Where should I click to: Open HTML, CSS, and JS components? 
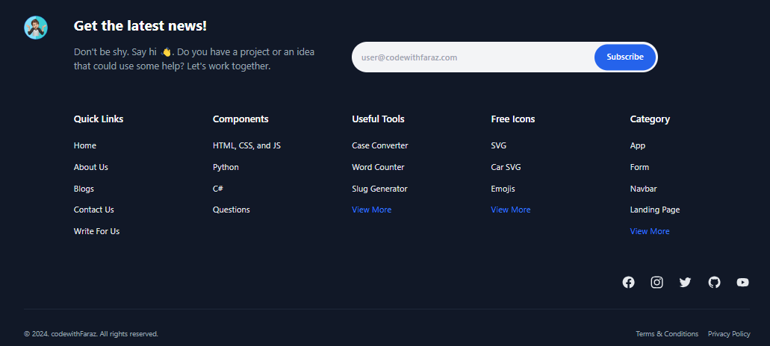(246, 145)
